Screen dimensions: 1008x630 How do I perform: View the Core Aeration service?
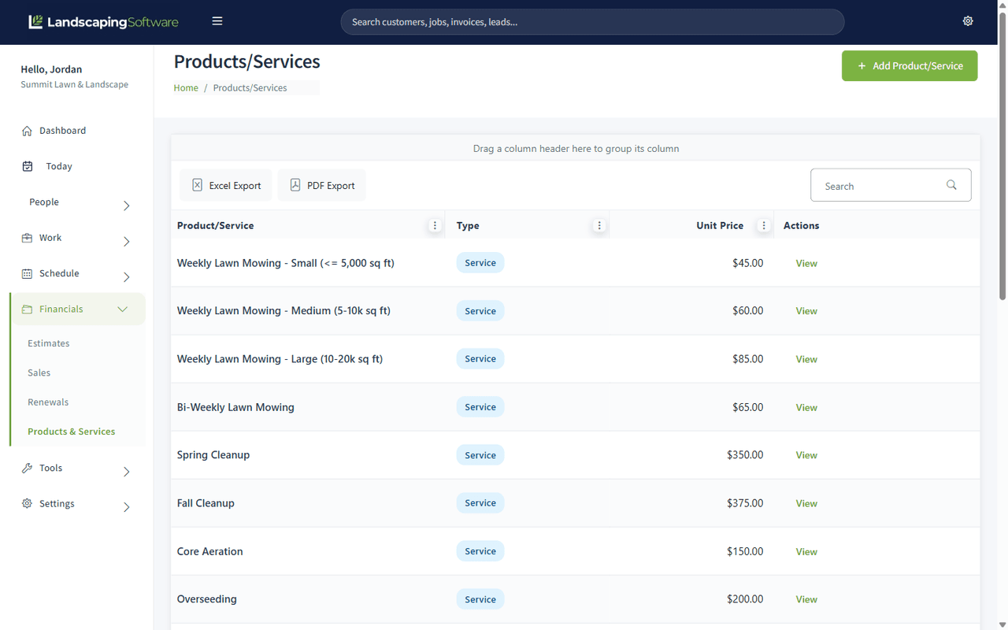pos(806,551)
